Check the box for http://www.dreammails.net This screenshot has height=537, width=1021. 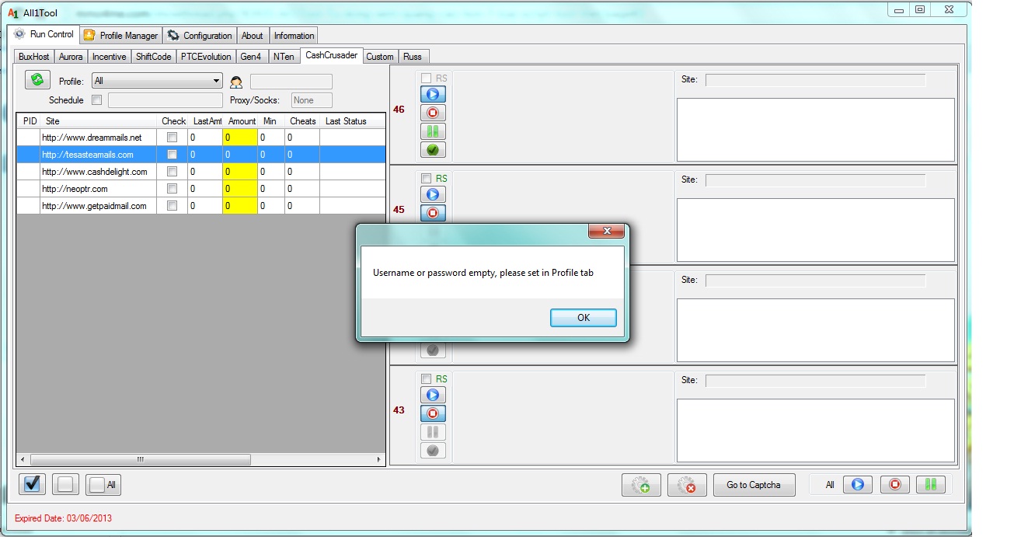[x=172, y=138]
